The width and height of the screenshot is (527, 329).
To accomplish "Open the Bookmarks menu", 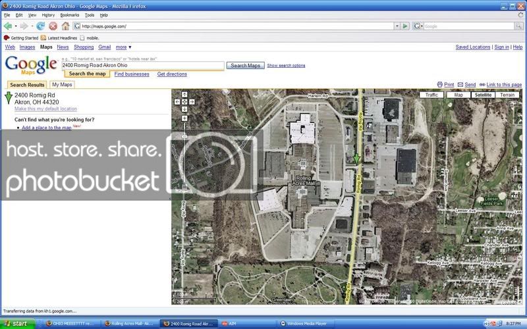I will (69, 14).
